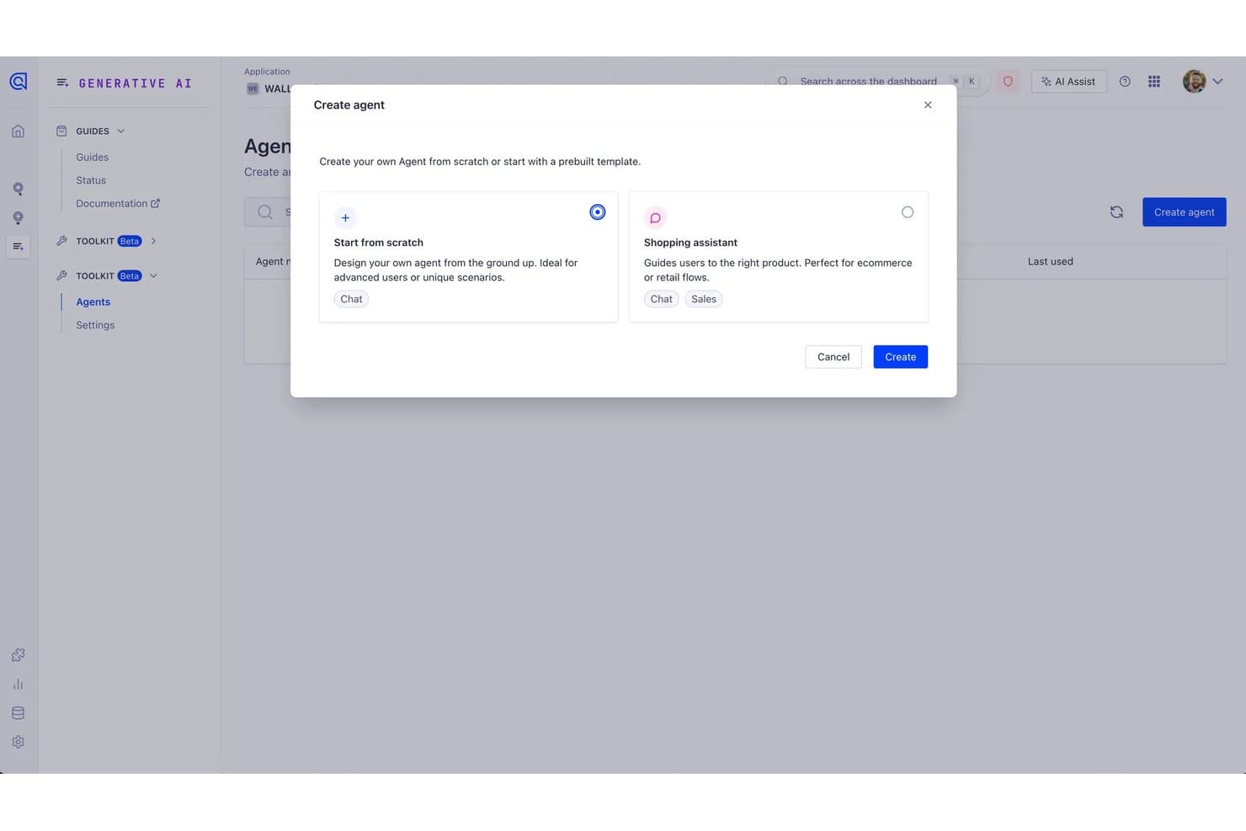Open the apps grid icon
Viewport: 1246px width, 831px height.
click(1154, 82)
